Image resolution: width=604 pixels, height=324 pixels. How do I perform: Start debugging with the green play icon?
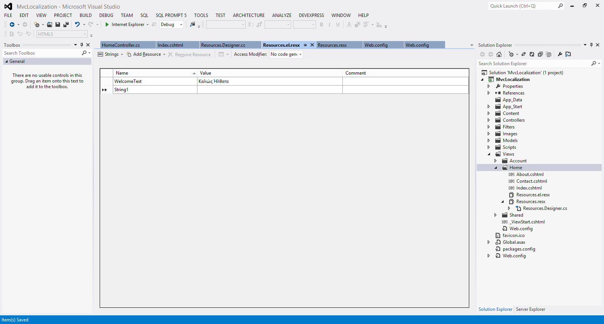[107, 24]
